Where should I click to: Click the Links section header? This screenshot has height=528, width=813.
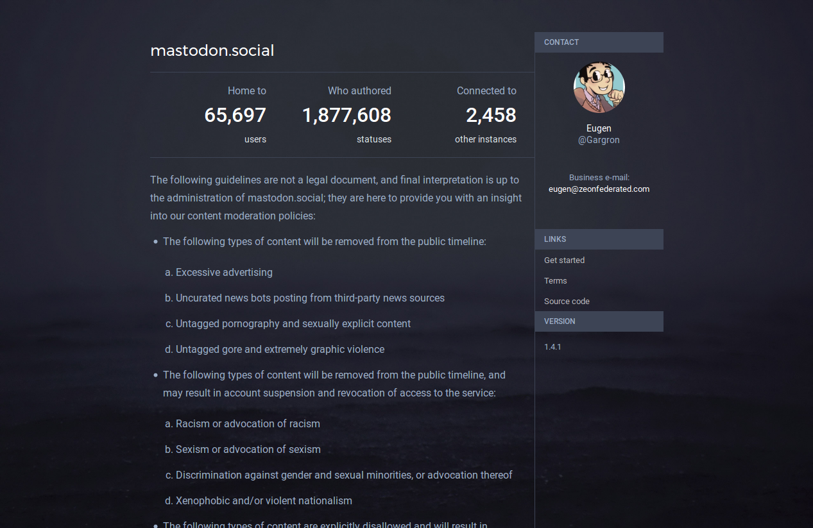coord(599,239)
